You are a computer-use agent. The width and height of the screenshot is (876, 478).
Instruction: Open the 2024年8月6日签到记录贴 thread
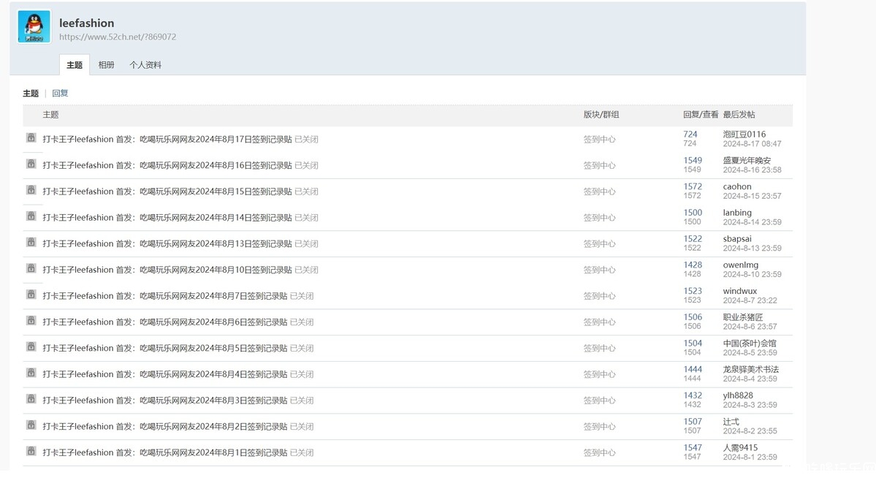click(165, 322)
